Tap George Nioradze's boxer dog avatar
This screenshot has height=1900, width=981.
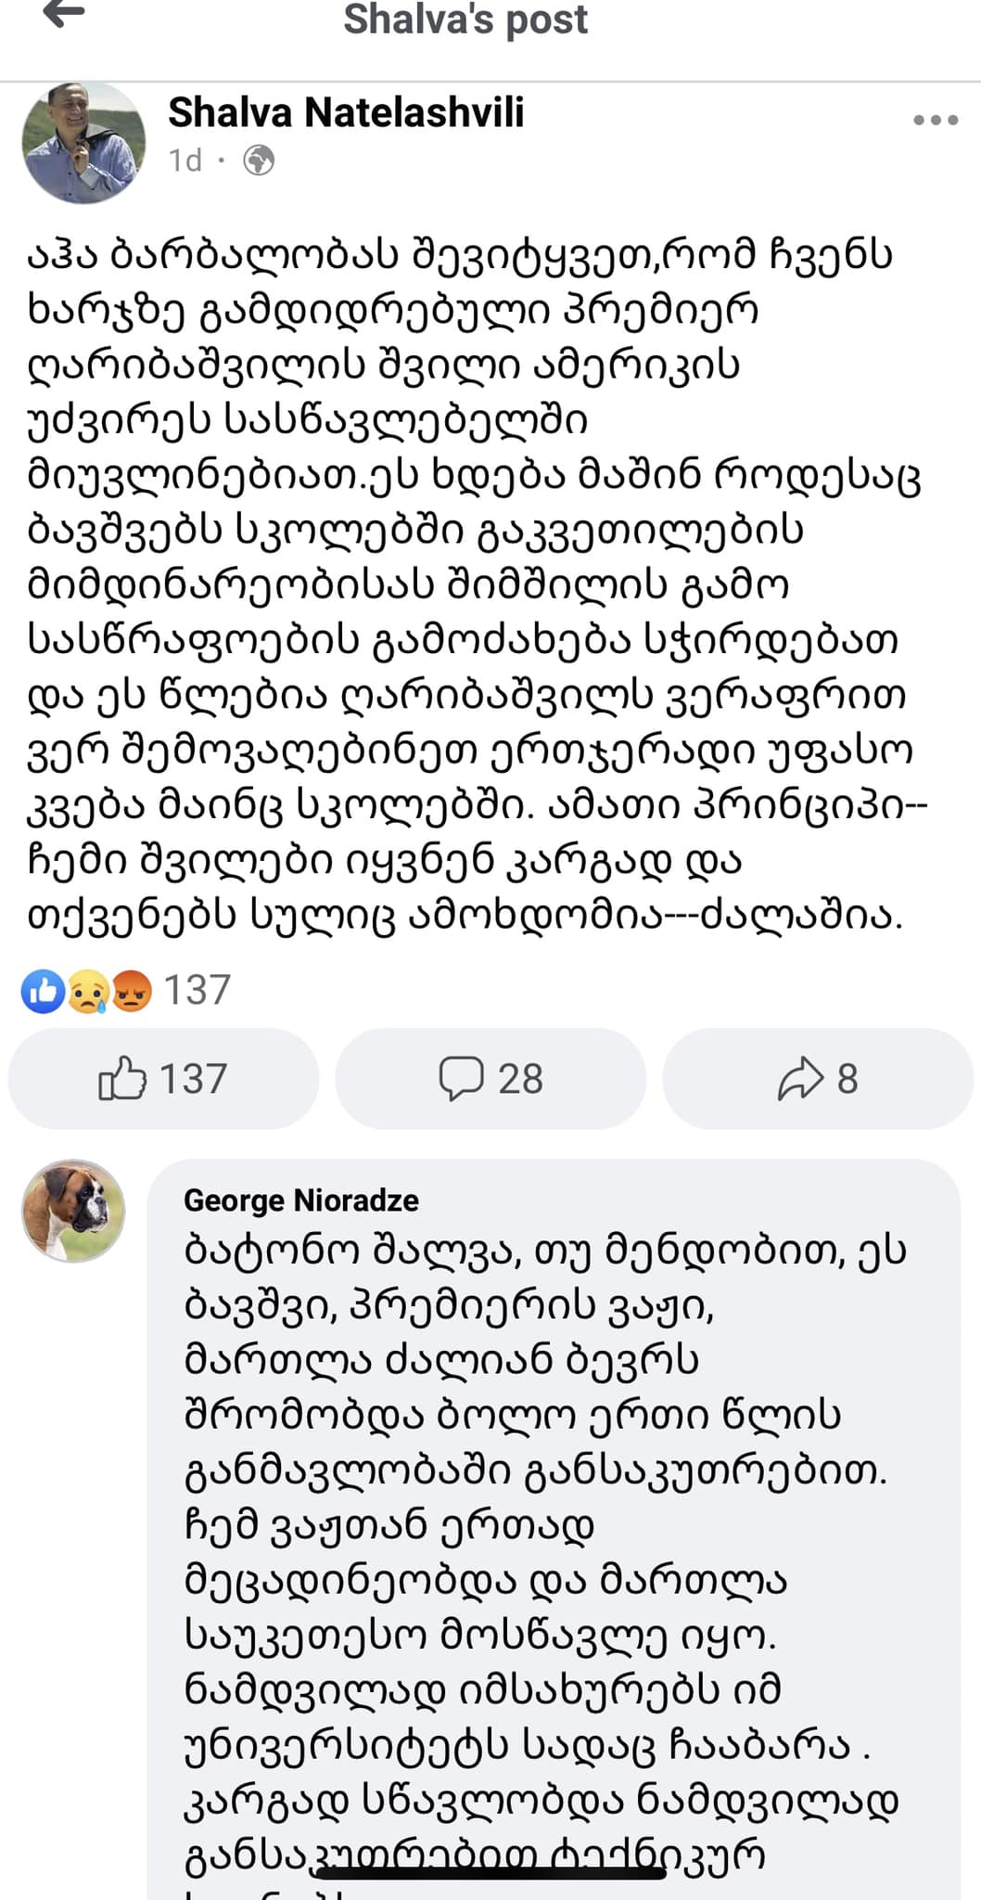pyautogui.click(x=73, y=1210)
